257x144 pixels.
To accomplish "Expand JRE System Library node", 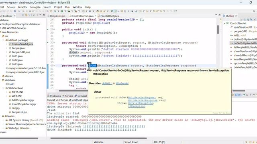I will click(x=3, y=120).
